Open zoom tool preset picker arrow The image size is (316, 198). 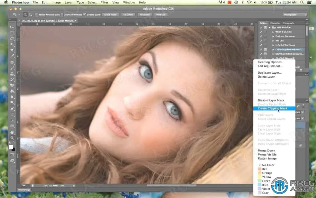(x=19, y=15)
